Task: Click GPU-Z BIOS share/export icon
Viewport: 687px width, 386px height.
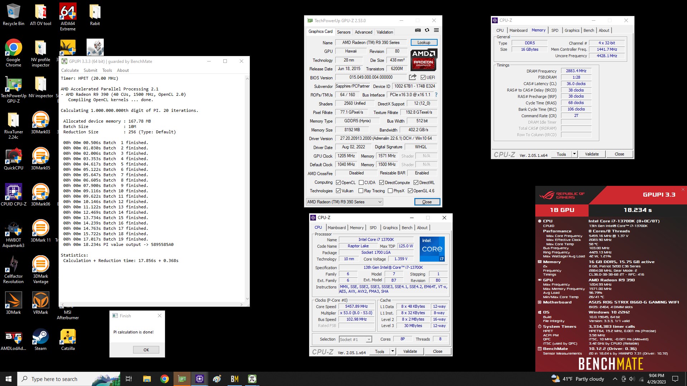Action: 413,77
